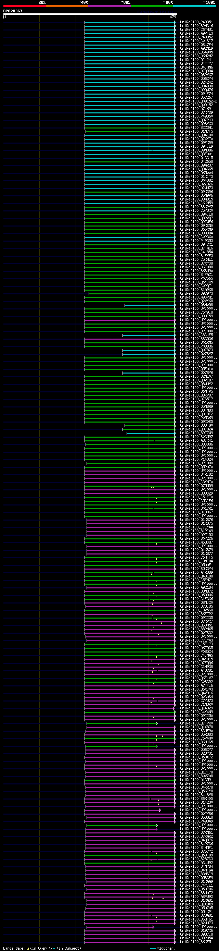
Task: Open hit UniRef100_P49352
Action: [196, 37]
